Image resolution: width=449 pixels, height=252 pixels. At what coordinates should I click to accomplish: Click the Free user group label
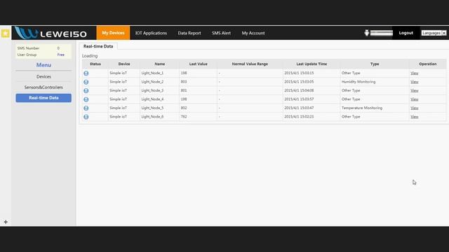(x=61, y=55)
